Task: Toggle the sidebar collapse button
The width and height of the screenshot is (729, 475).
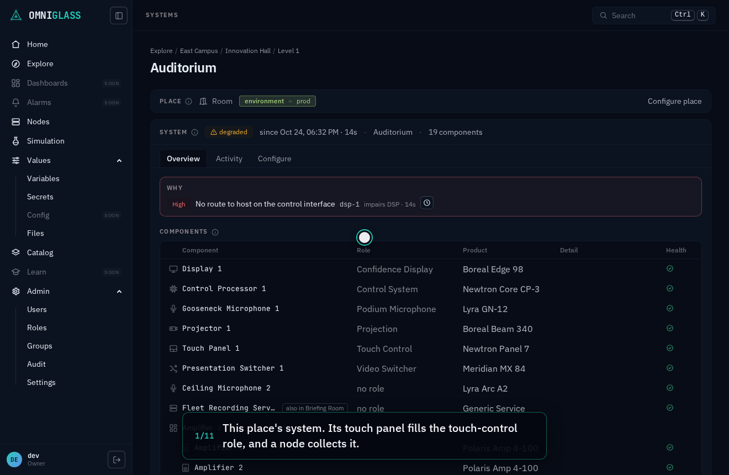Action: click(x=119, y=15)
